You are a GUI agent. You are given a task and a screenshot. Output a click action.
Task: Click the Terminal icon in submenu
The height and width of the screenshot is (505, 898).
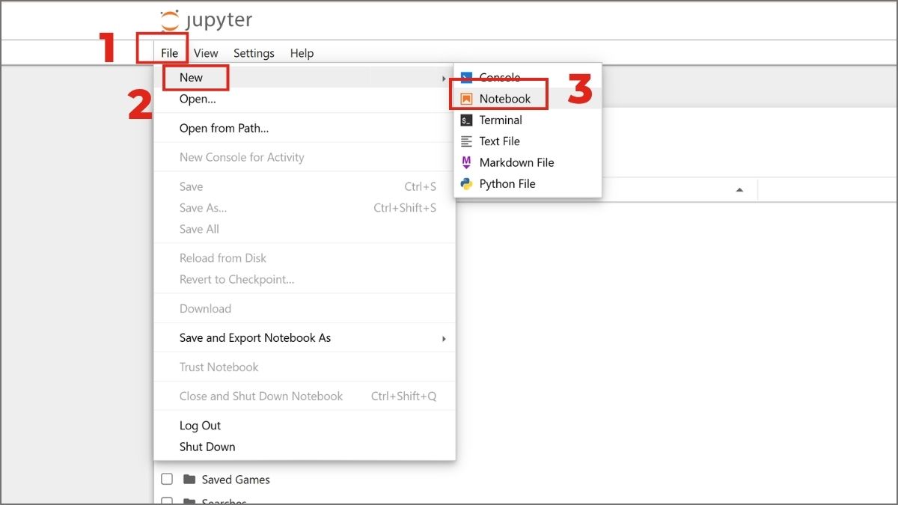(466, 120)
